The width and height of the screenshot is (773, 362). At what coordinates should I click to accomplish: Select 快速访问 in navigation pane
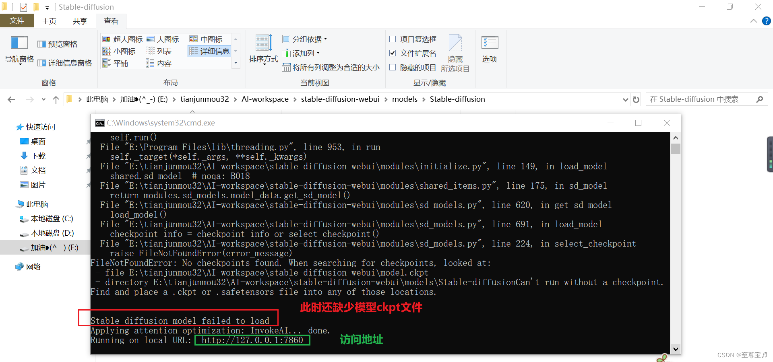pyautogui.click(x=36, y=127)
